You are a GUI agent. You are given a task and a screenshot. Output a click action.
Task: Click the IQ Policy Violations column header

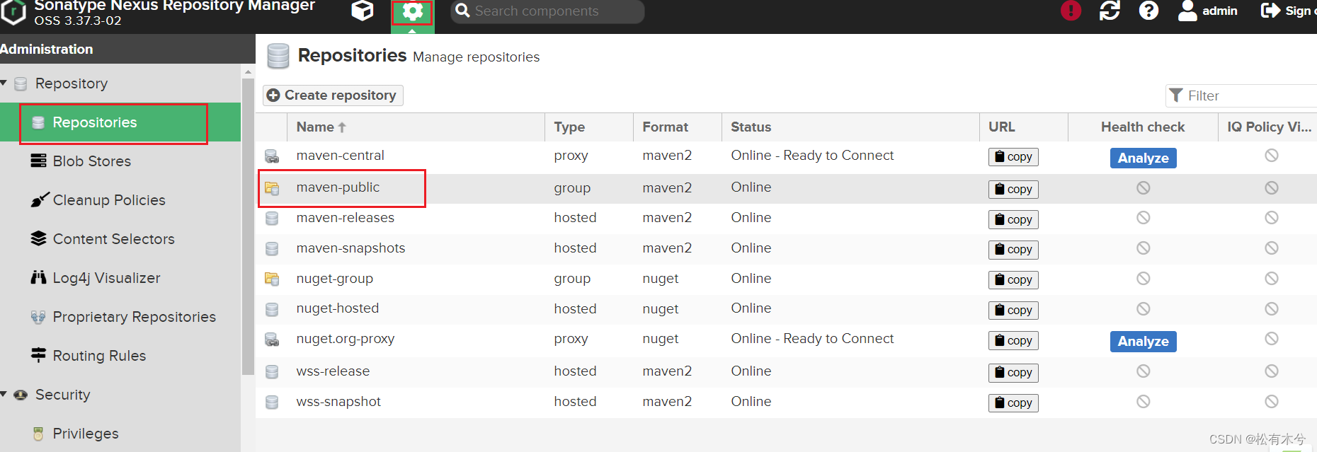pyautogui.click(x=1269, y=127)
